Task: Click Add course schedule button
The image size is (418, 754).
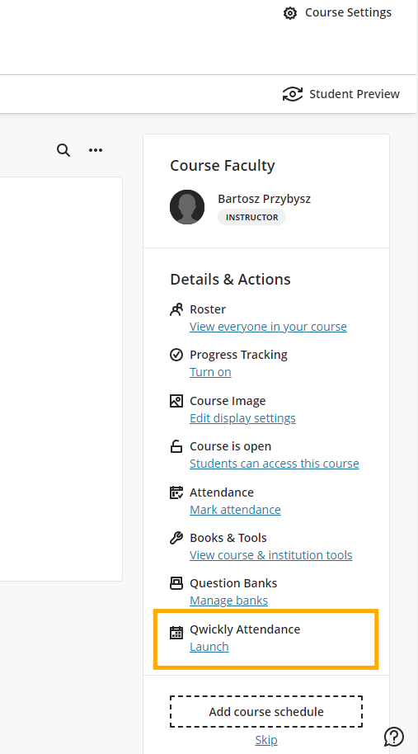Action: coord(266,712)
